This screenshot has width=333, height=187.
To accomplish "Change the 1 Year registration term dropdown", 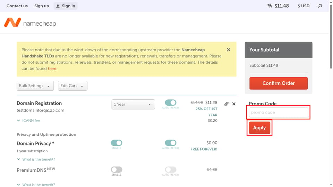I will pos(133,104).
